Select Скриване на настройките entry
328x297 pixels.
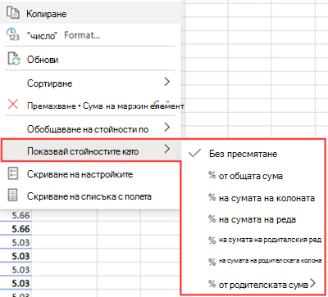tap(90, 174)
